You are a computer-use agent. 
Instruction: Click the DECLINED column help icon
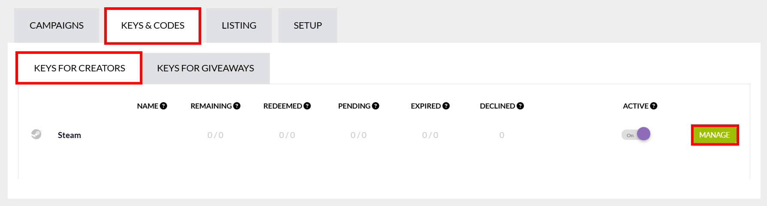click(x=520, y=106)
